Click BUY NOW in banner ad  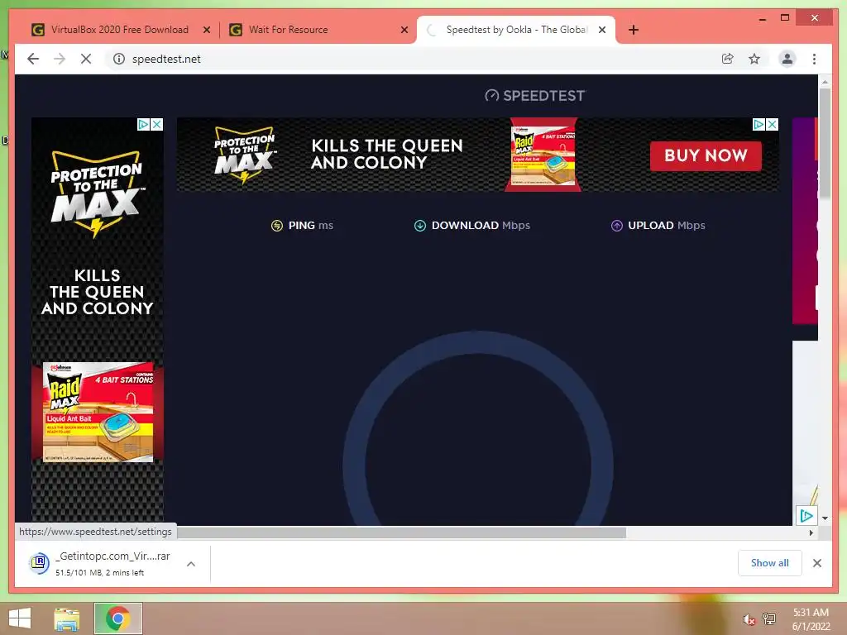point(706,155)
